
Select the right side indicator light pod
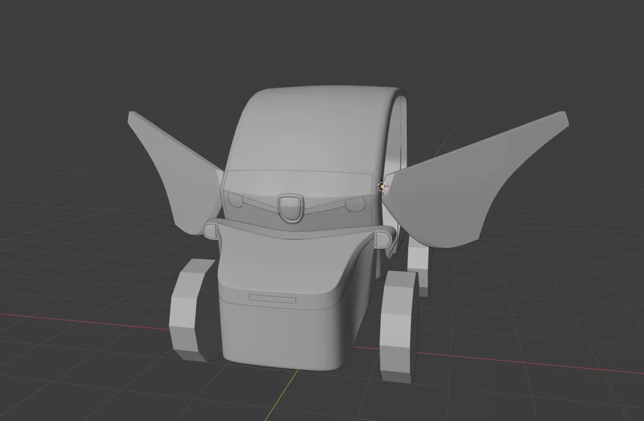(383, 239)
